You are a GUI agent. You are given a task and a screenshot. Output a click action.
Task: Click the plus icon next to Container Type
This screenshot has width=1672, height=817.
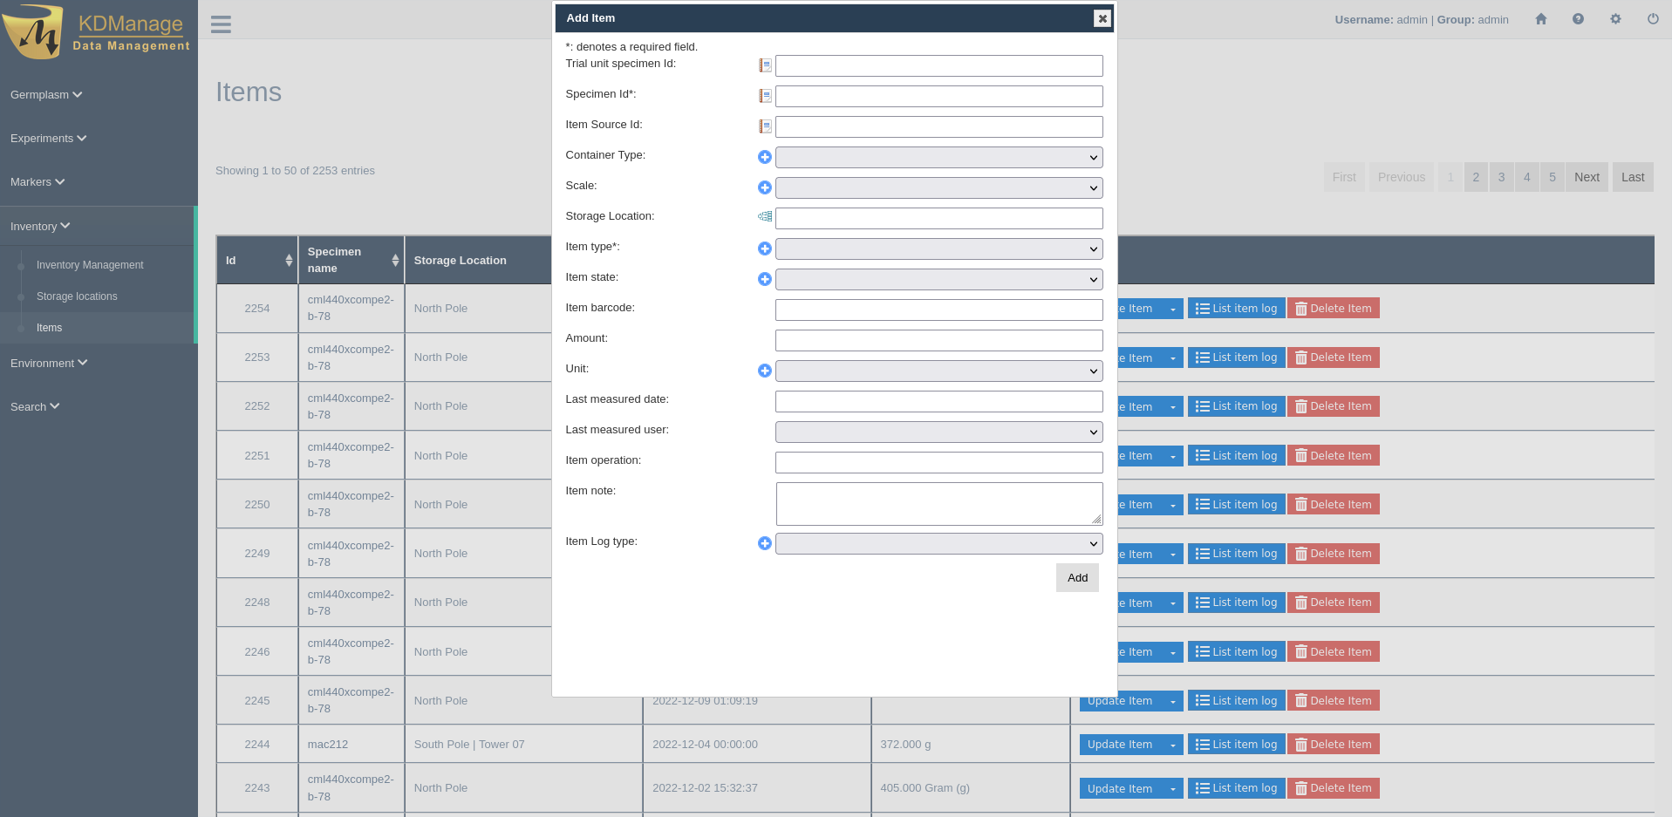[x=765, y=157]
